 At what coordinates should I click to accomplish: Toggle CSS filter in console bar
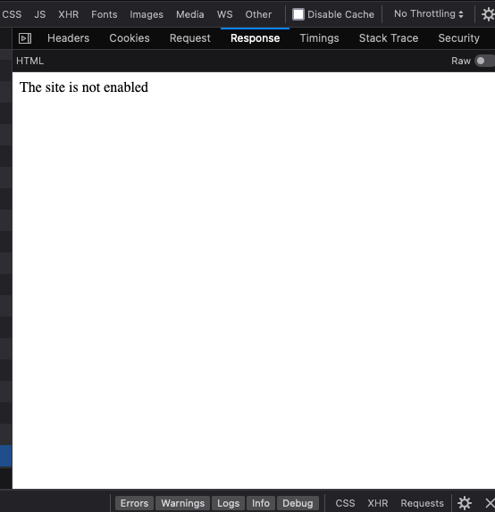345,503
